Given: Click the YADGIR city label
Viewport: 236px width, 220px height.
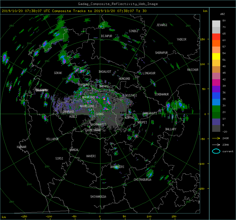Looking at the screenshot, I should pos(181,40).
